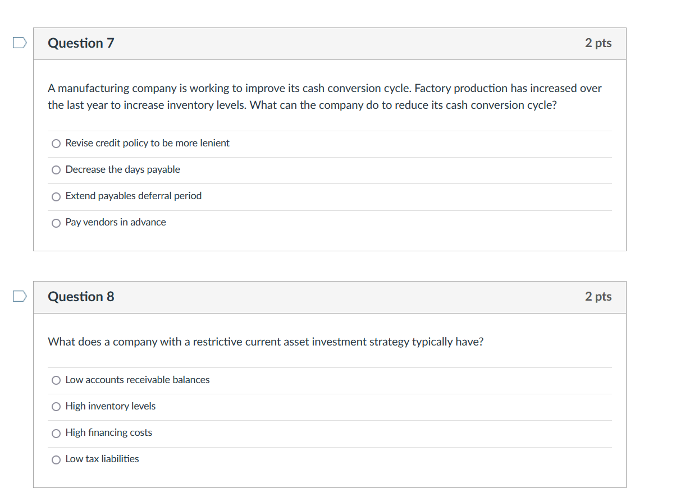Flag Question 7 with the bookmark icon

(x=19, y=43)
